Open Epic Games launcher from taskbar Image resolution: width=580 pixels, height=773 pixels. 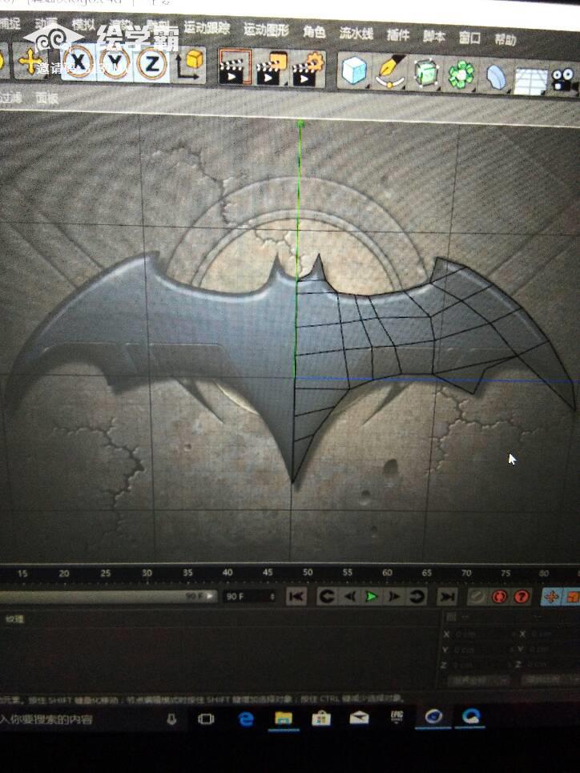pyautogui.click(x=397, y=717)
